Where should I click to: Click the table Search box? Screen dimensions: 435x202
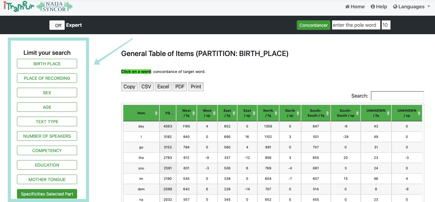click(397, 96)
